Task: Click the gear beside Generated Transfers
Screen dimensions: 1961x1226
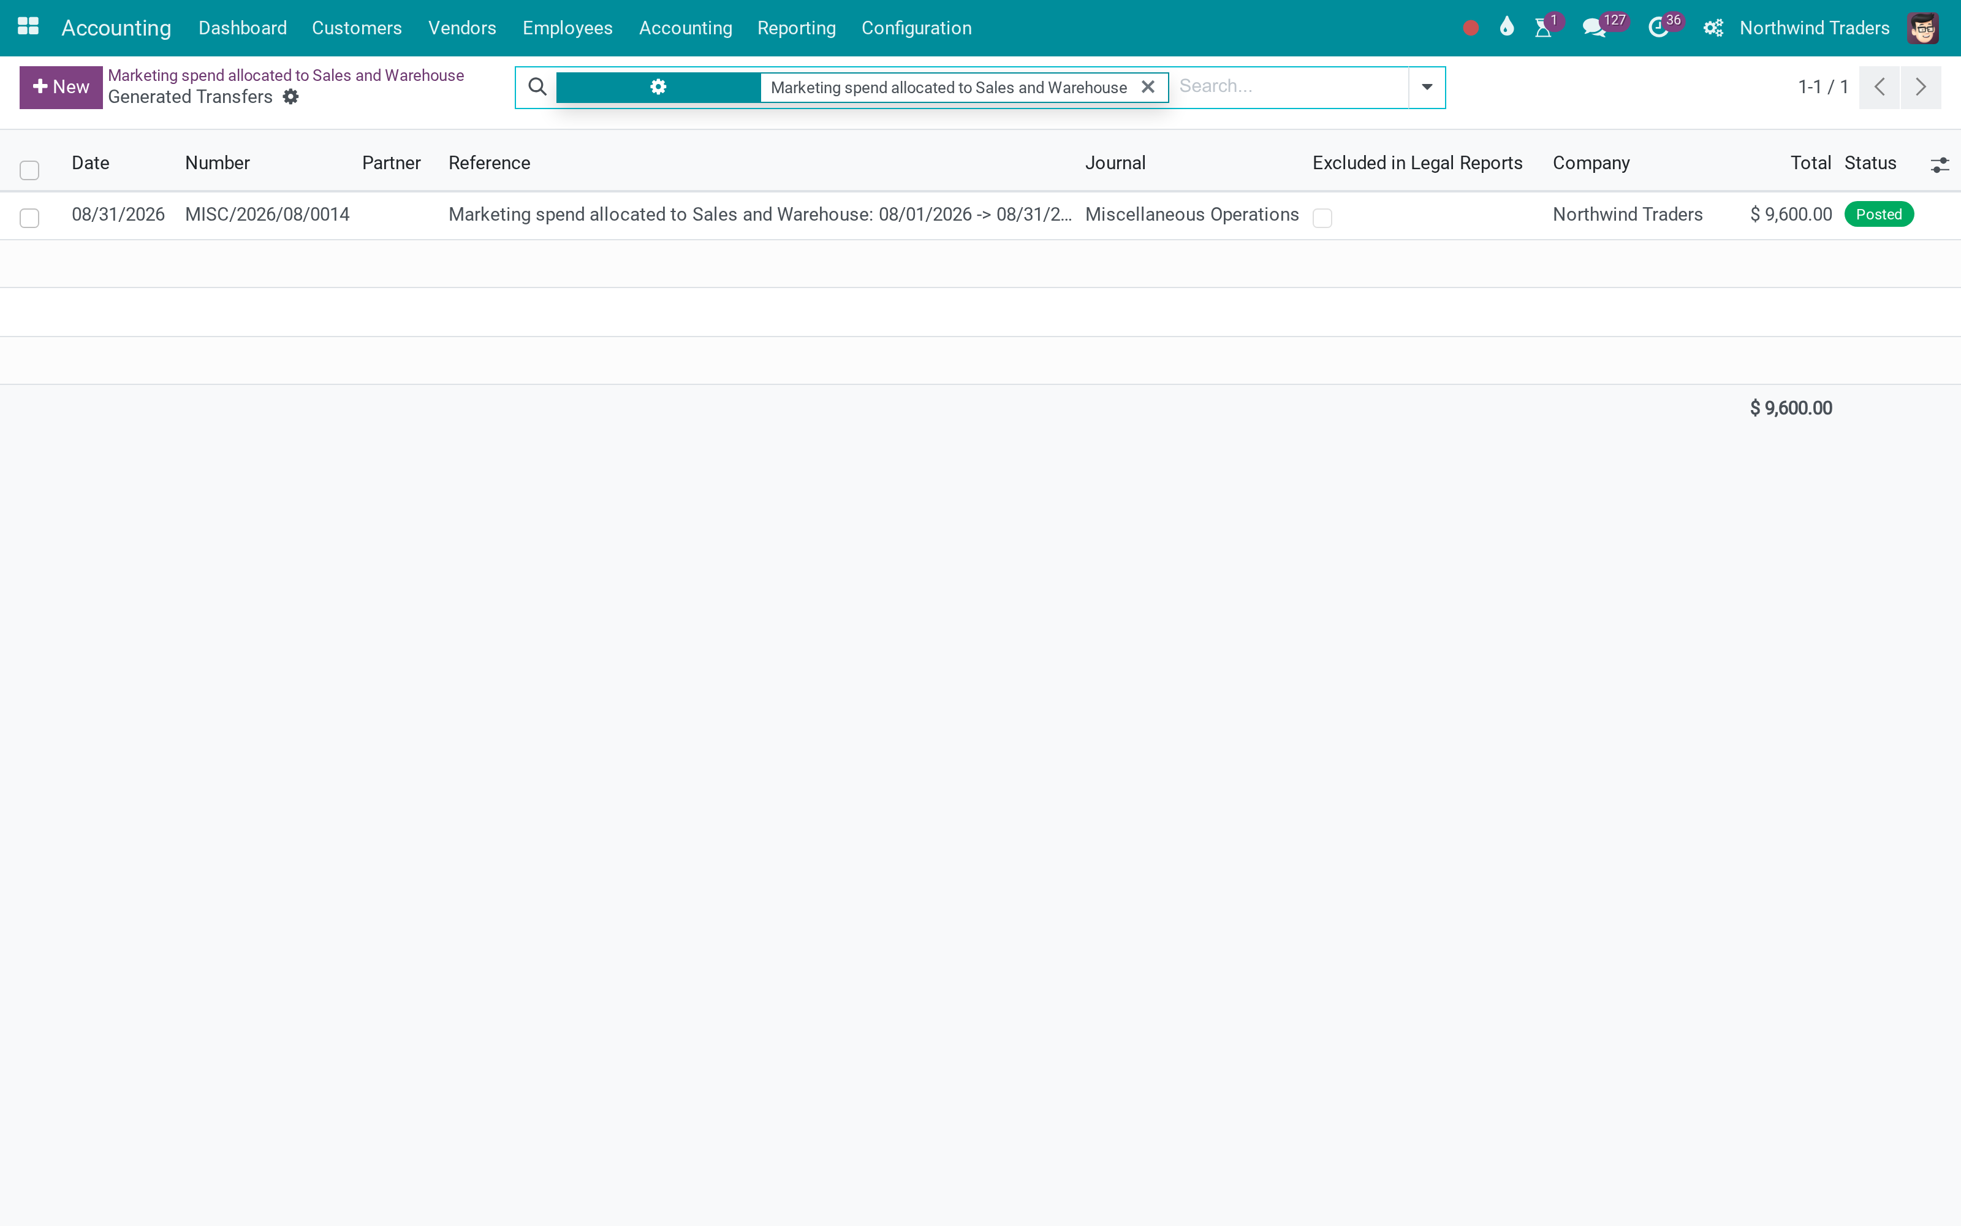Action: (x=291, y=96)
